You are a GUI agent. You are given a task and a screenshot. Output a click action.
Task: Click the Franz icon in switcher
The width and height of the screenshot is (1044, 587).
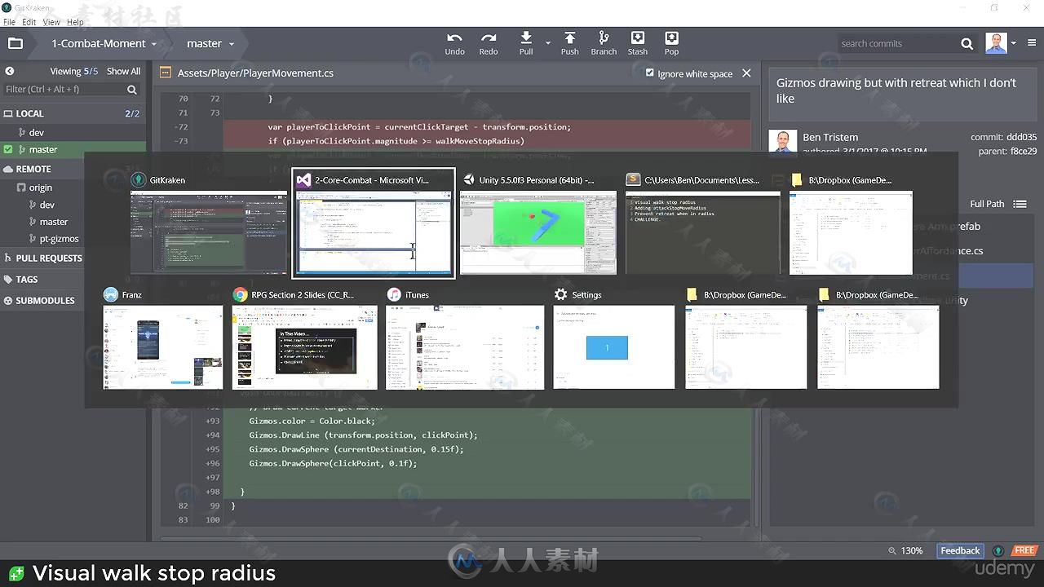[x=111, y=295]
